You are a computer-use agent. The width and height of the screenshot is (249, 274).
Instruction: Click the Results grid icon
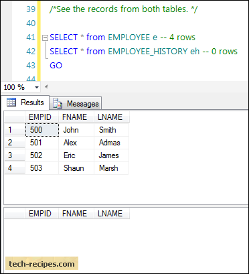(11, 102)
